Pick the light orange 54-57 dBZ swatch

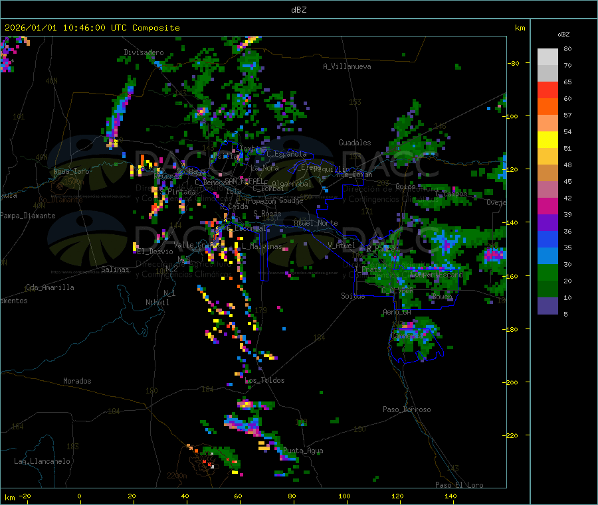(548, 123)
